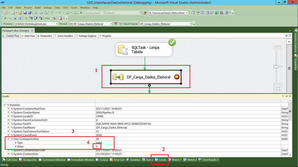Open the Debug menu

(47, 8)
